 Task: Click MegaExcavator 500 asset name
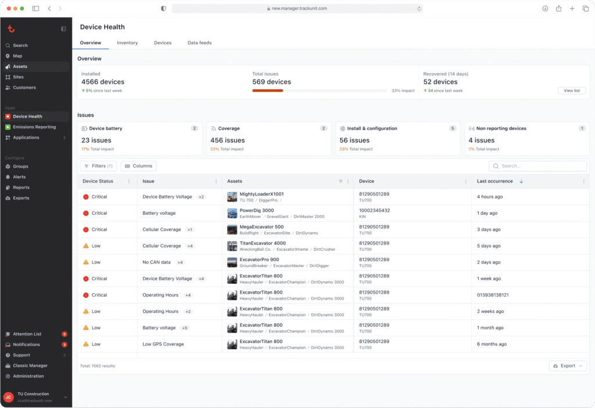pos(261,227)
